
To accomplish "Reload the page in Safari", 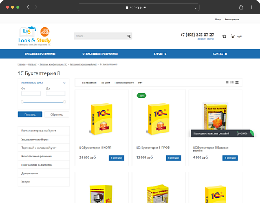I will [x=195, y=7].
